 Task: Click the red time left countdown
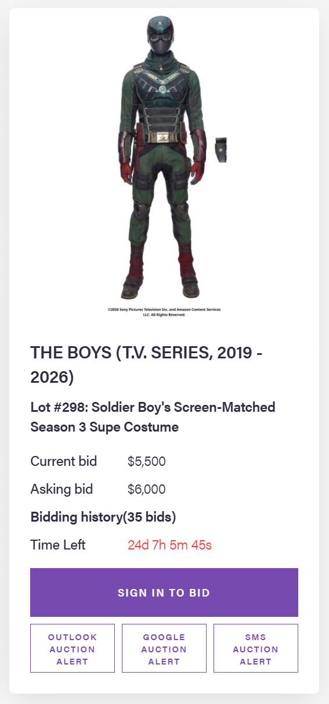coord(170,545)
